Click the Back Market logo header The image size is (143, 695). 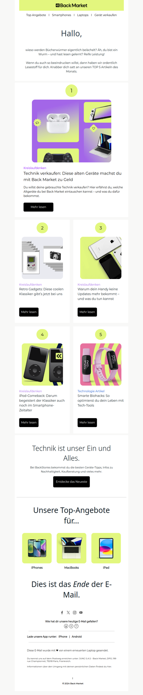coord(71,5)
